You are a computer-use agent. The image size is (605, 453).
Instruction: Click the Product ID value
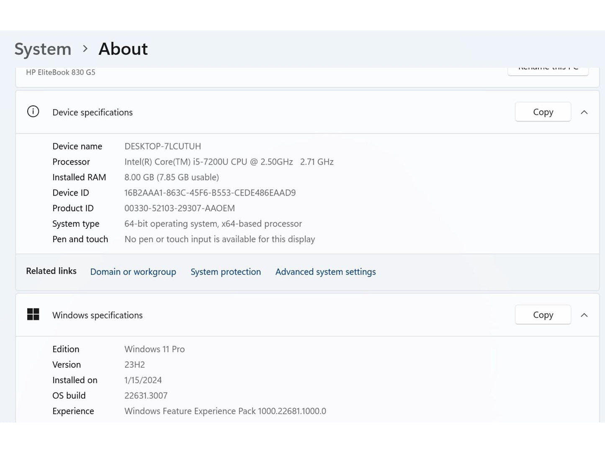[x=179, y=208]
